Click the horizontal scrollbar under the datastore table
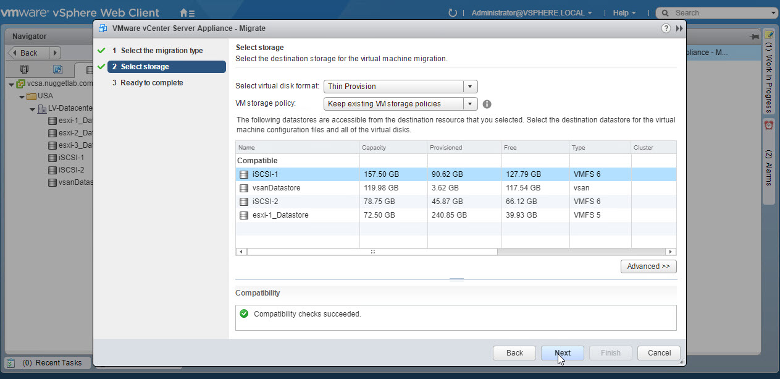The width and height of the screenshot is (780, 379). coord(372,252)
